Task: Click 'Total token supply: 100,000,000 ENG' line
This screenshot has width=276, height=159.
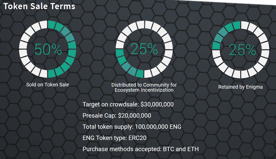Action: [x=132, y=127]
